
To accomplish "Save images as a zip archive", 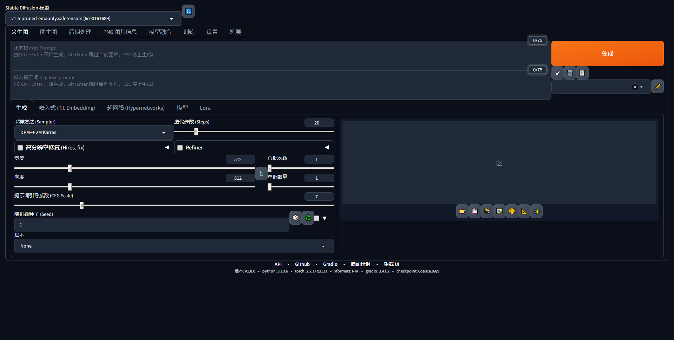I will point(487,211).
